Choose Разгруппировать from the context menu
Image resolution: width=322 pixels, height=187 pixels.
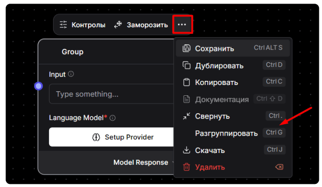tap(233, 133)
